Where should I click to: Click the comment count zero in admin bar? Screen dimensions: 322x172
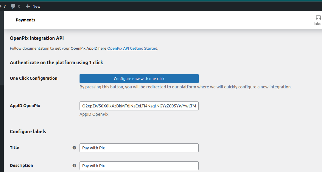coord(19,6)
